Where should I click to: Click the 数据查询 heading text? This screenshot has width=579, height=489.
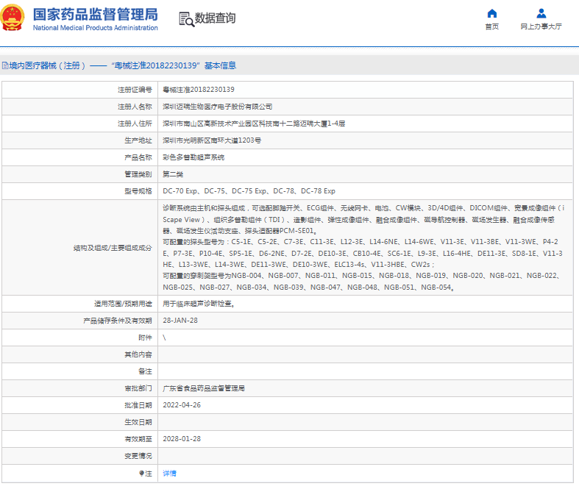(x=216, y=18)
